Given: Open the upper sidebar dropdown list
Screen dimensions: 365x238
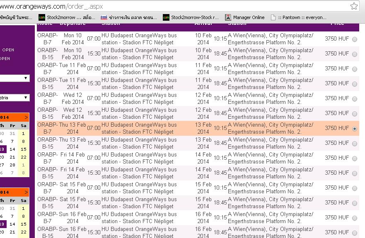Looking at the screenshot, I should [15, 78].
